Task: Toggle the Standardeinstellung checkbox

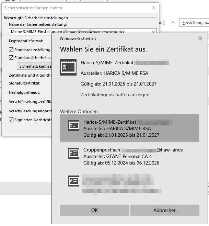Action: tap(11, 50)
